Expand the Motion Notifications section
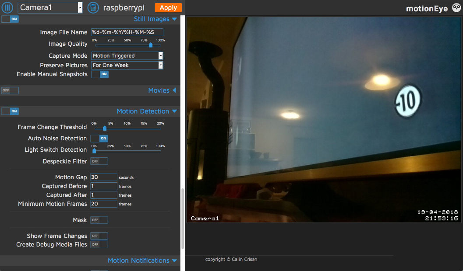 pos(174,261)
